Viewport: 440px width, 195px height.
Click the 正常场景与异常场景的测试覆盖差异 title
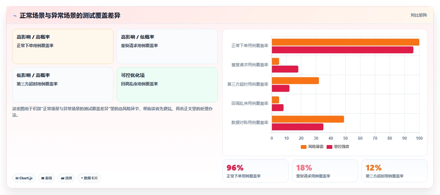[x=70, y=15]
